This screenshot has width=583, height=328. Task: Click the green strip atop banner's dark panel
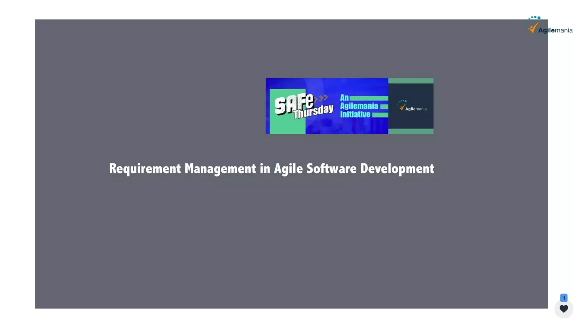(x=411, y=81)
